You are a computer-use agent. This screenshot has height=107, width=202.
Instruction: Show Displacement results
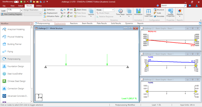(50, 13)
